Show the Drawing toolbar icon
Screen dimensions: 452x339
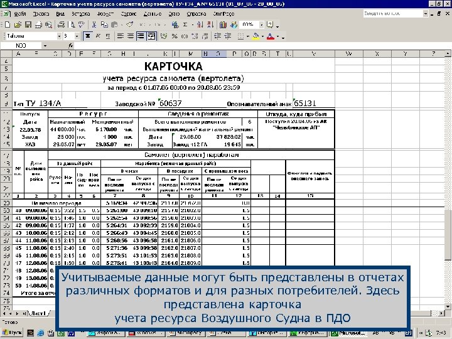point(233,24)
